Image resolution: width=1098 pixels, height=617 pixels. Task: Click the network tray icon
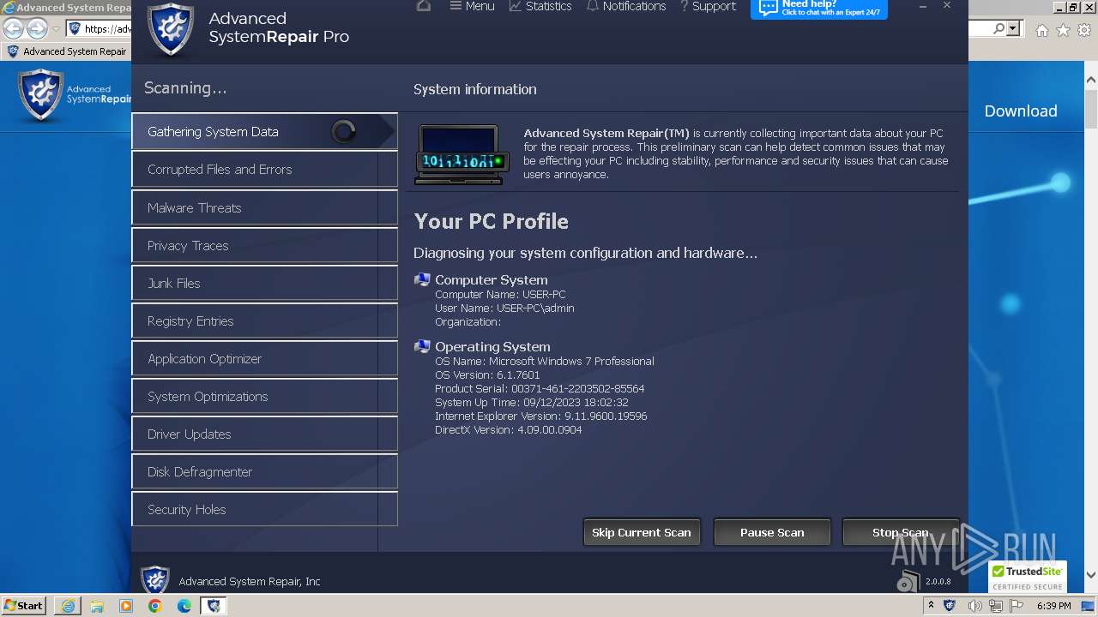[997, 605]
